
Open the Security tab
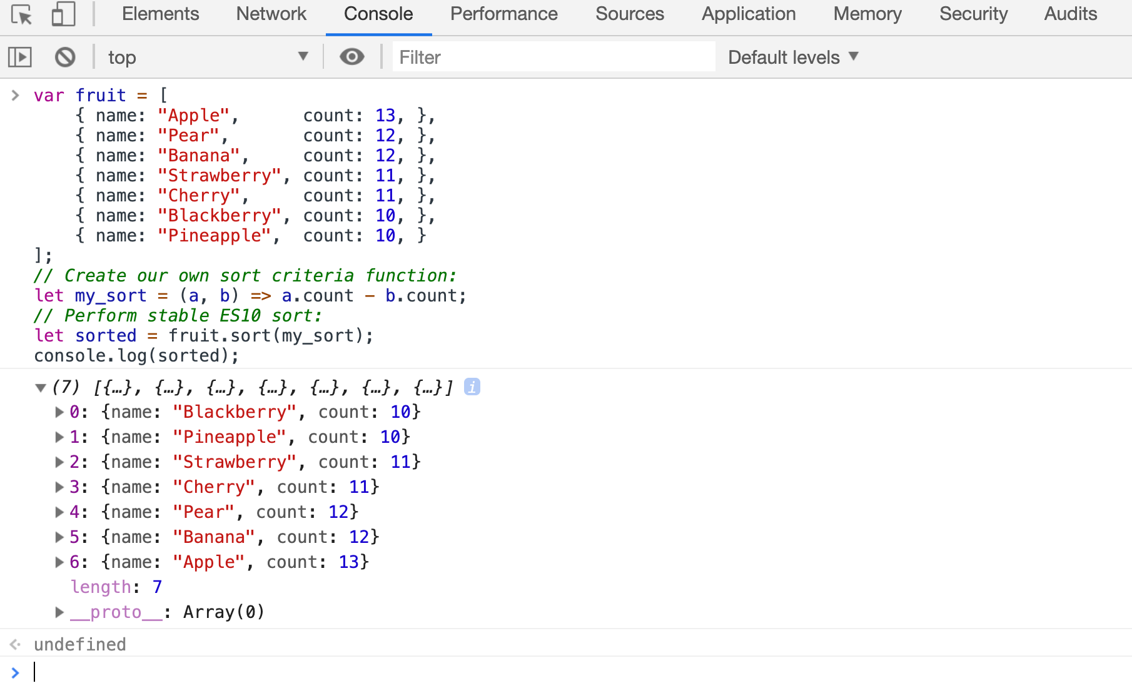click(974, 14)
